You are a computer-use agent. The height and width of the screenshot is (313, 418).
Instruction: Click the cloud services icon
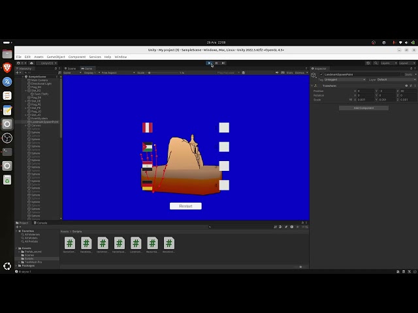tap(31, 63)
